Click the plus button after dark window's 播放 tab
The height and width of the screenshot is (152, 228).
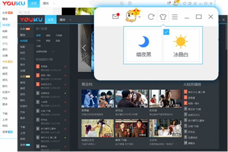click(70, 20)
